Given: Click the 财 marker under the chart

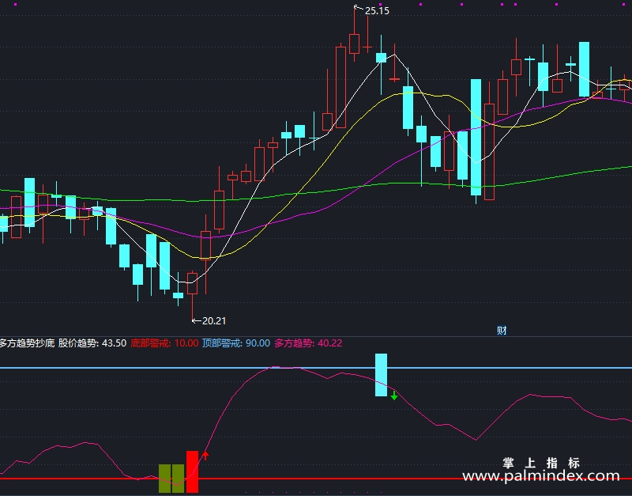Looking at the screenshot, I should click(502, 331).
